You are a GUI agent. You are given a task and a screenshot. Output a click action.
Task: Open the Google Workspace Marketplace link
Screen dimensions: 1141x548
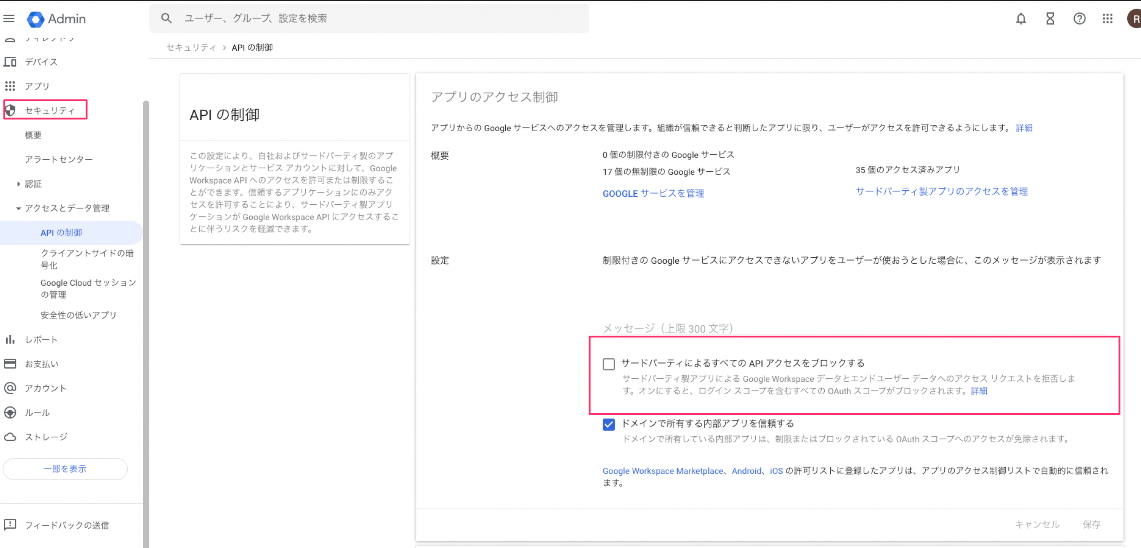point(663,471)
